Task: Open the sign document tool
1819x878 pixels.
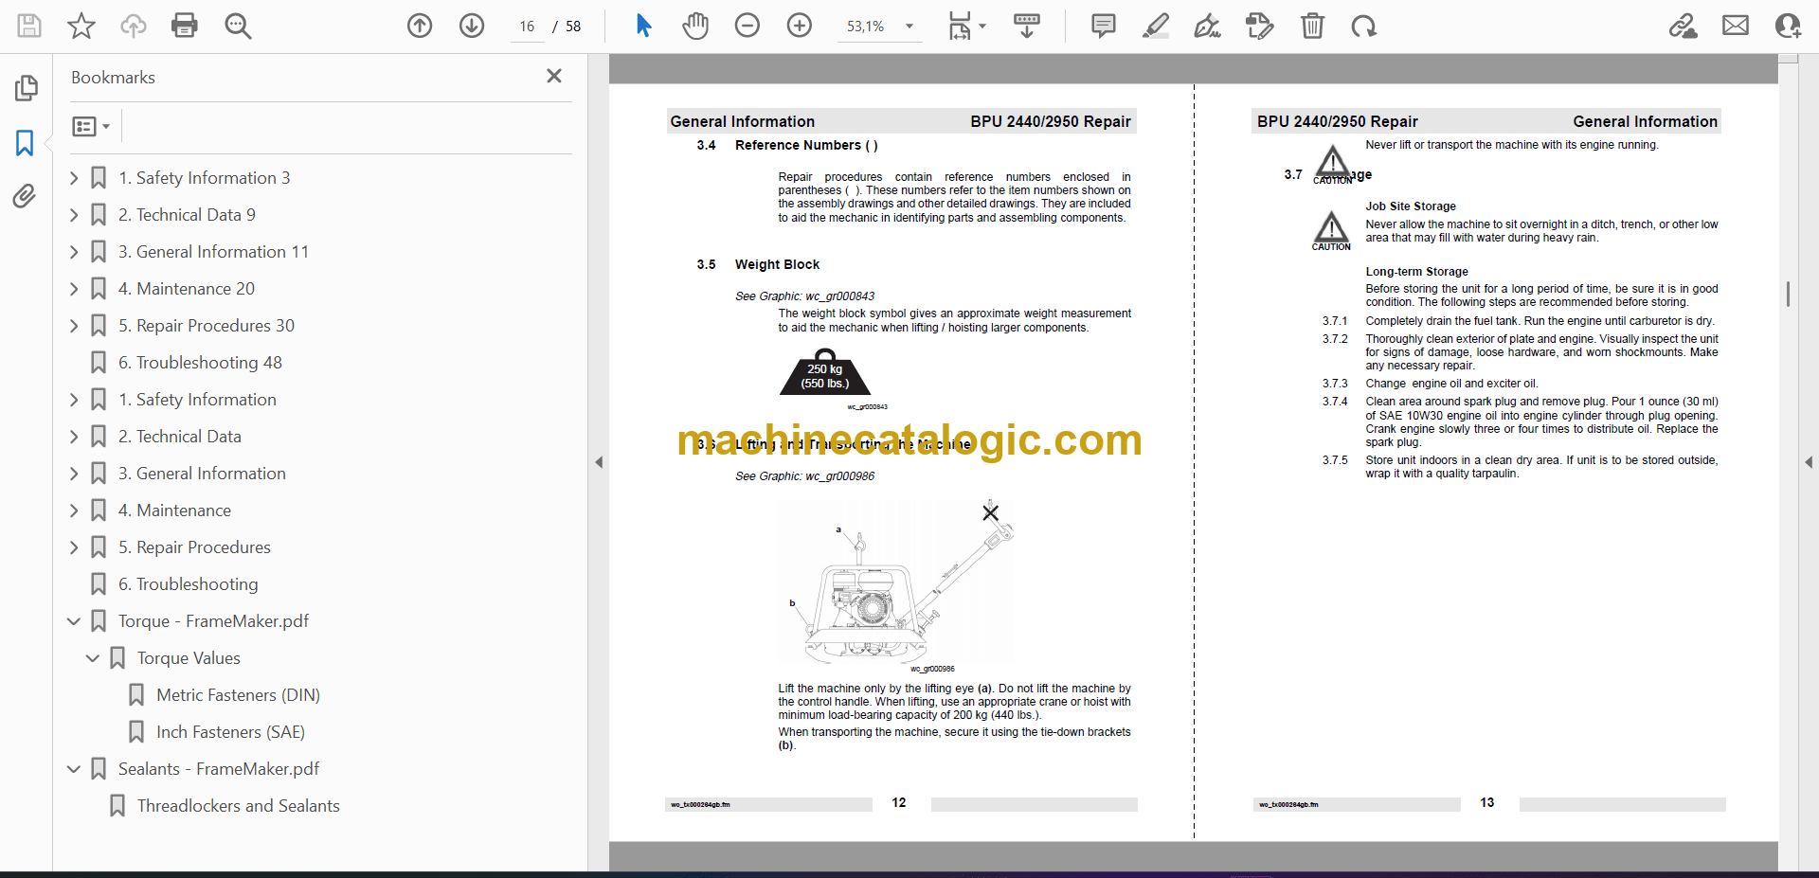Action: 1208,26
